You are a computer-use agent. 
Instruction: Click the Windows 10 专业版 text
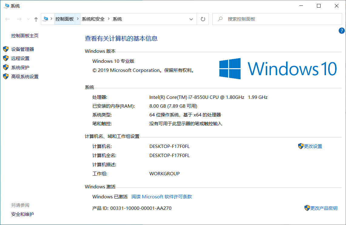(x=113, y=61)
